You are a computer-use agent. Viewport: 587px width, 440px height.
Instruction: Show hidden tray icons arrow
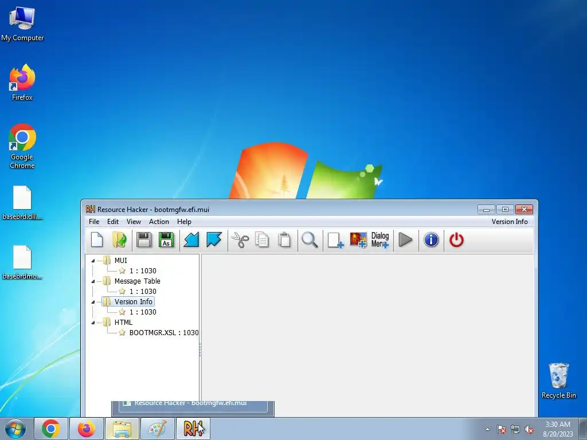[x=487, y=429]
